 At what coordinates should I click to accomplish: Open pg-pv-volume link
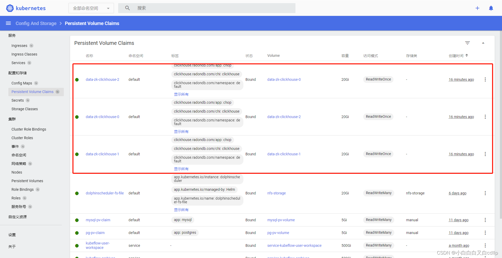pyautogui.click(x=278, y=233)
